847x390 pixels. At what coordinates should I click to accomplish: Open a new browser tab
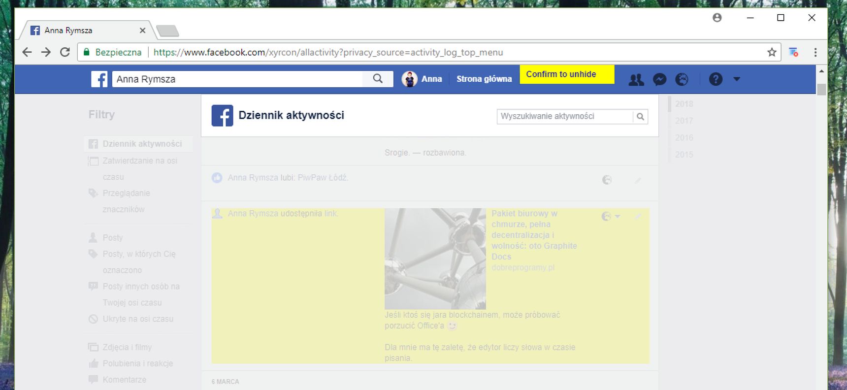(167, 31)
